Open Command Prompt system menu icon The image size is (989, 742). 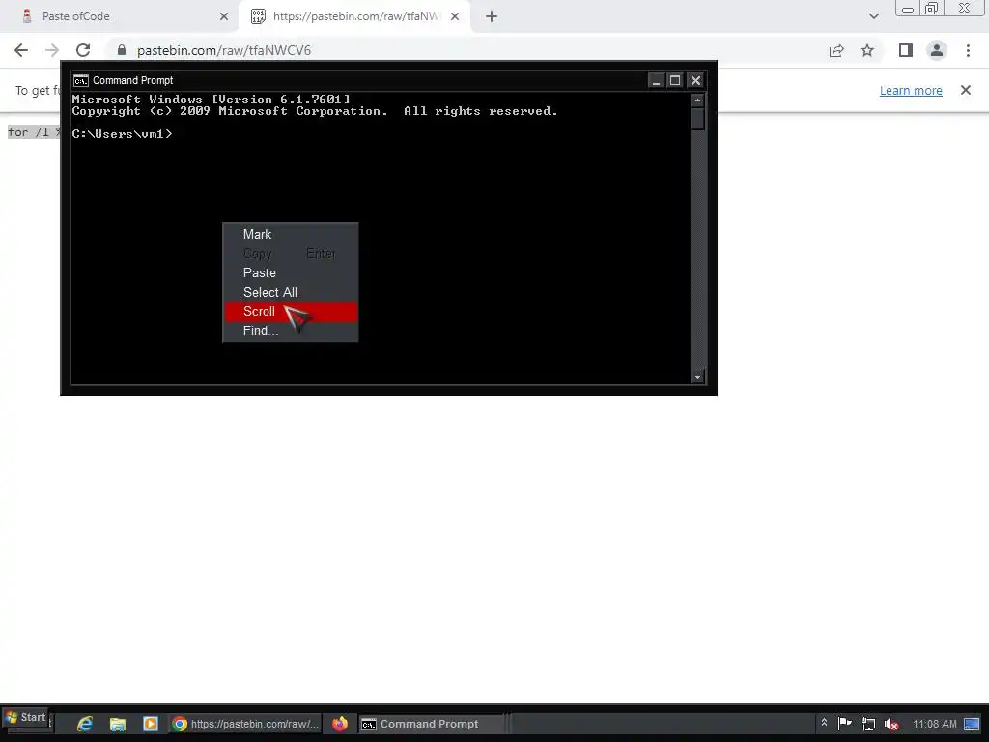click(81, 81)
